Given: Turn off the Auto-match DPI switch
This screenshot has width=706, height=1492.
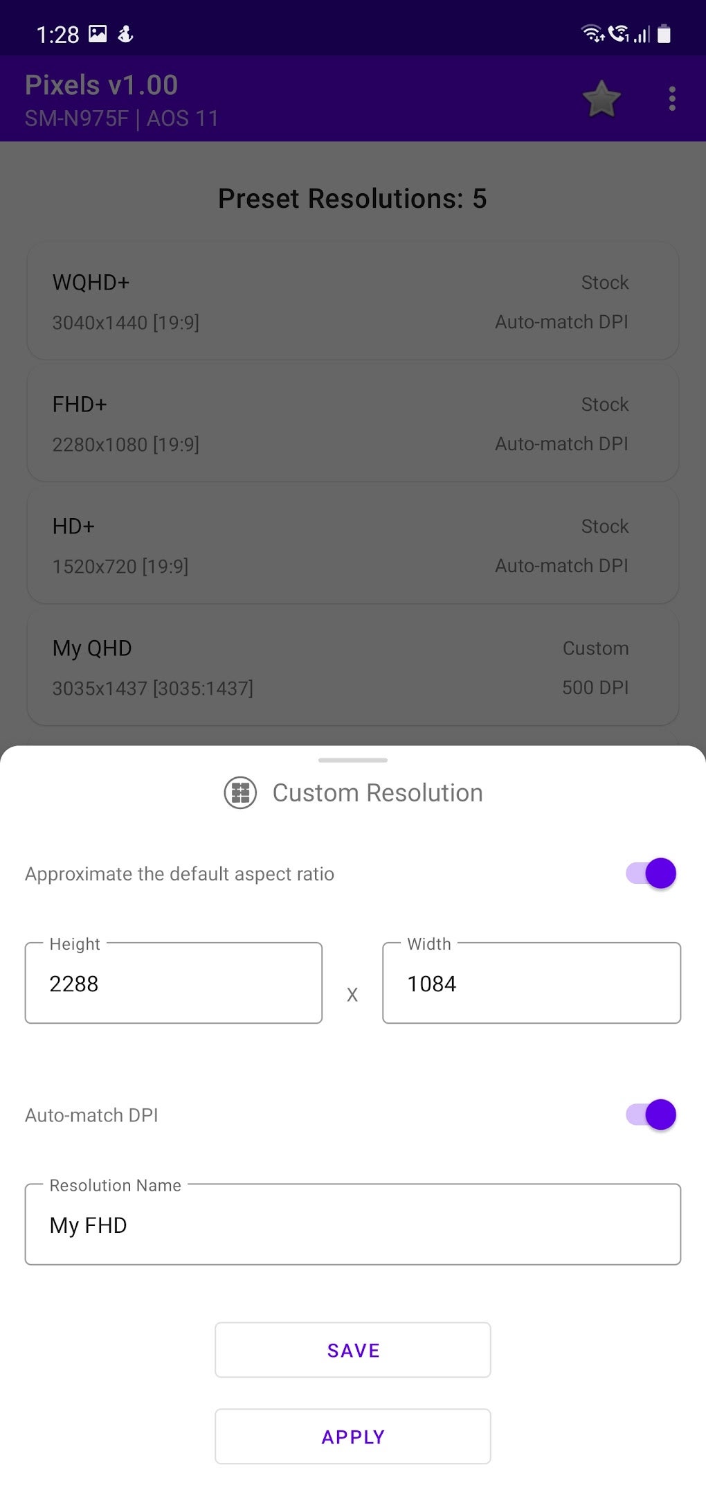Looking at the screenshot, I should tap(651, 1114).
